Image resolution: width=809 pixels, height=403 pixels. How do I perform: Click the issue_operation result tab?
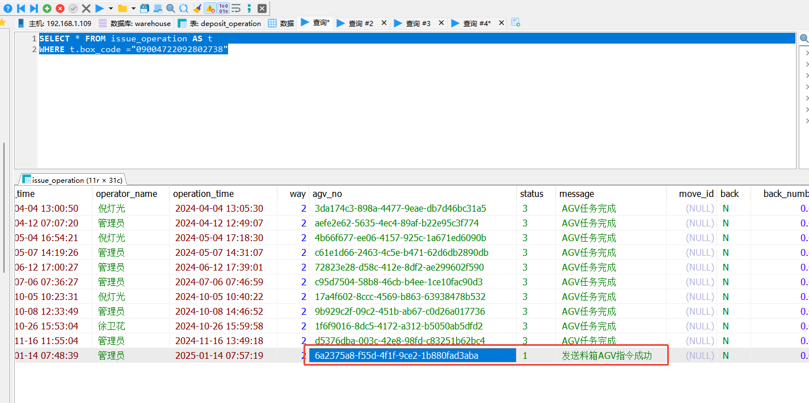72,180
